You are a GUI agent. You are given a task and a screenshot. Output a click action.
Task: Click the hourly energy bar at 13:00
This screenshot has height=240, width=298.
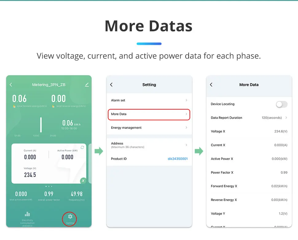pyautogui.click(x=41, y=125)
